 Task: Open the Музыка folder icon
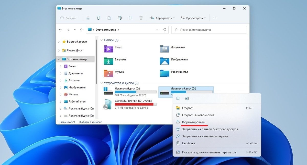pos(108,73)
